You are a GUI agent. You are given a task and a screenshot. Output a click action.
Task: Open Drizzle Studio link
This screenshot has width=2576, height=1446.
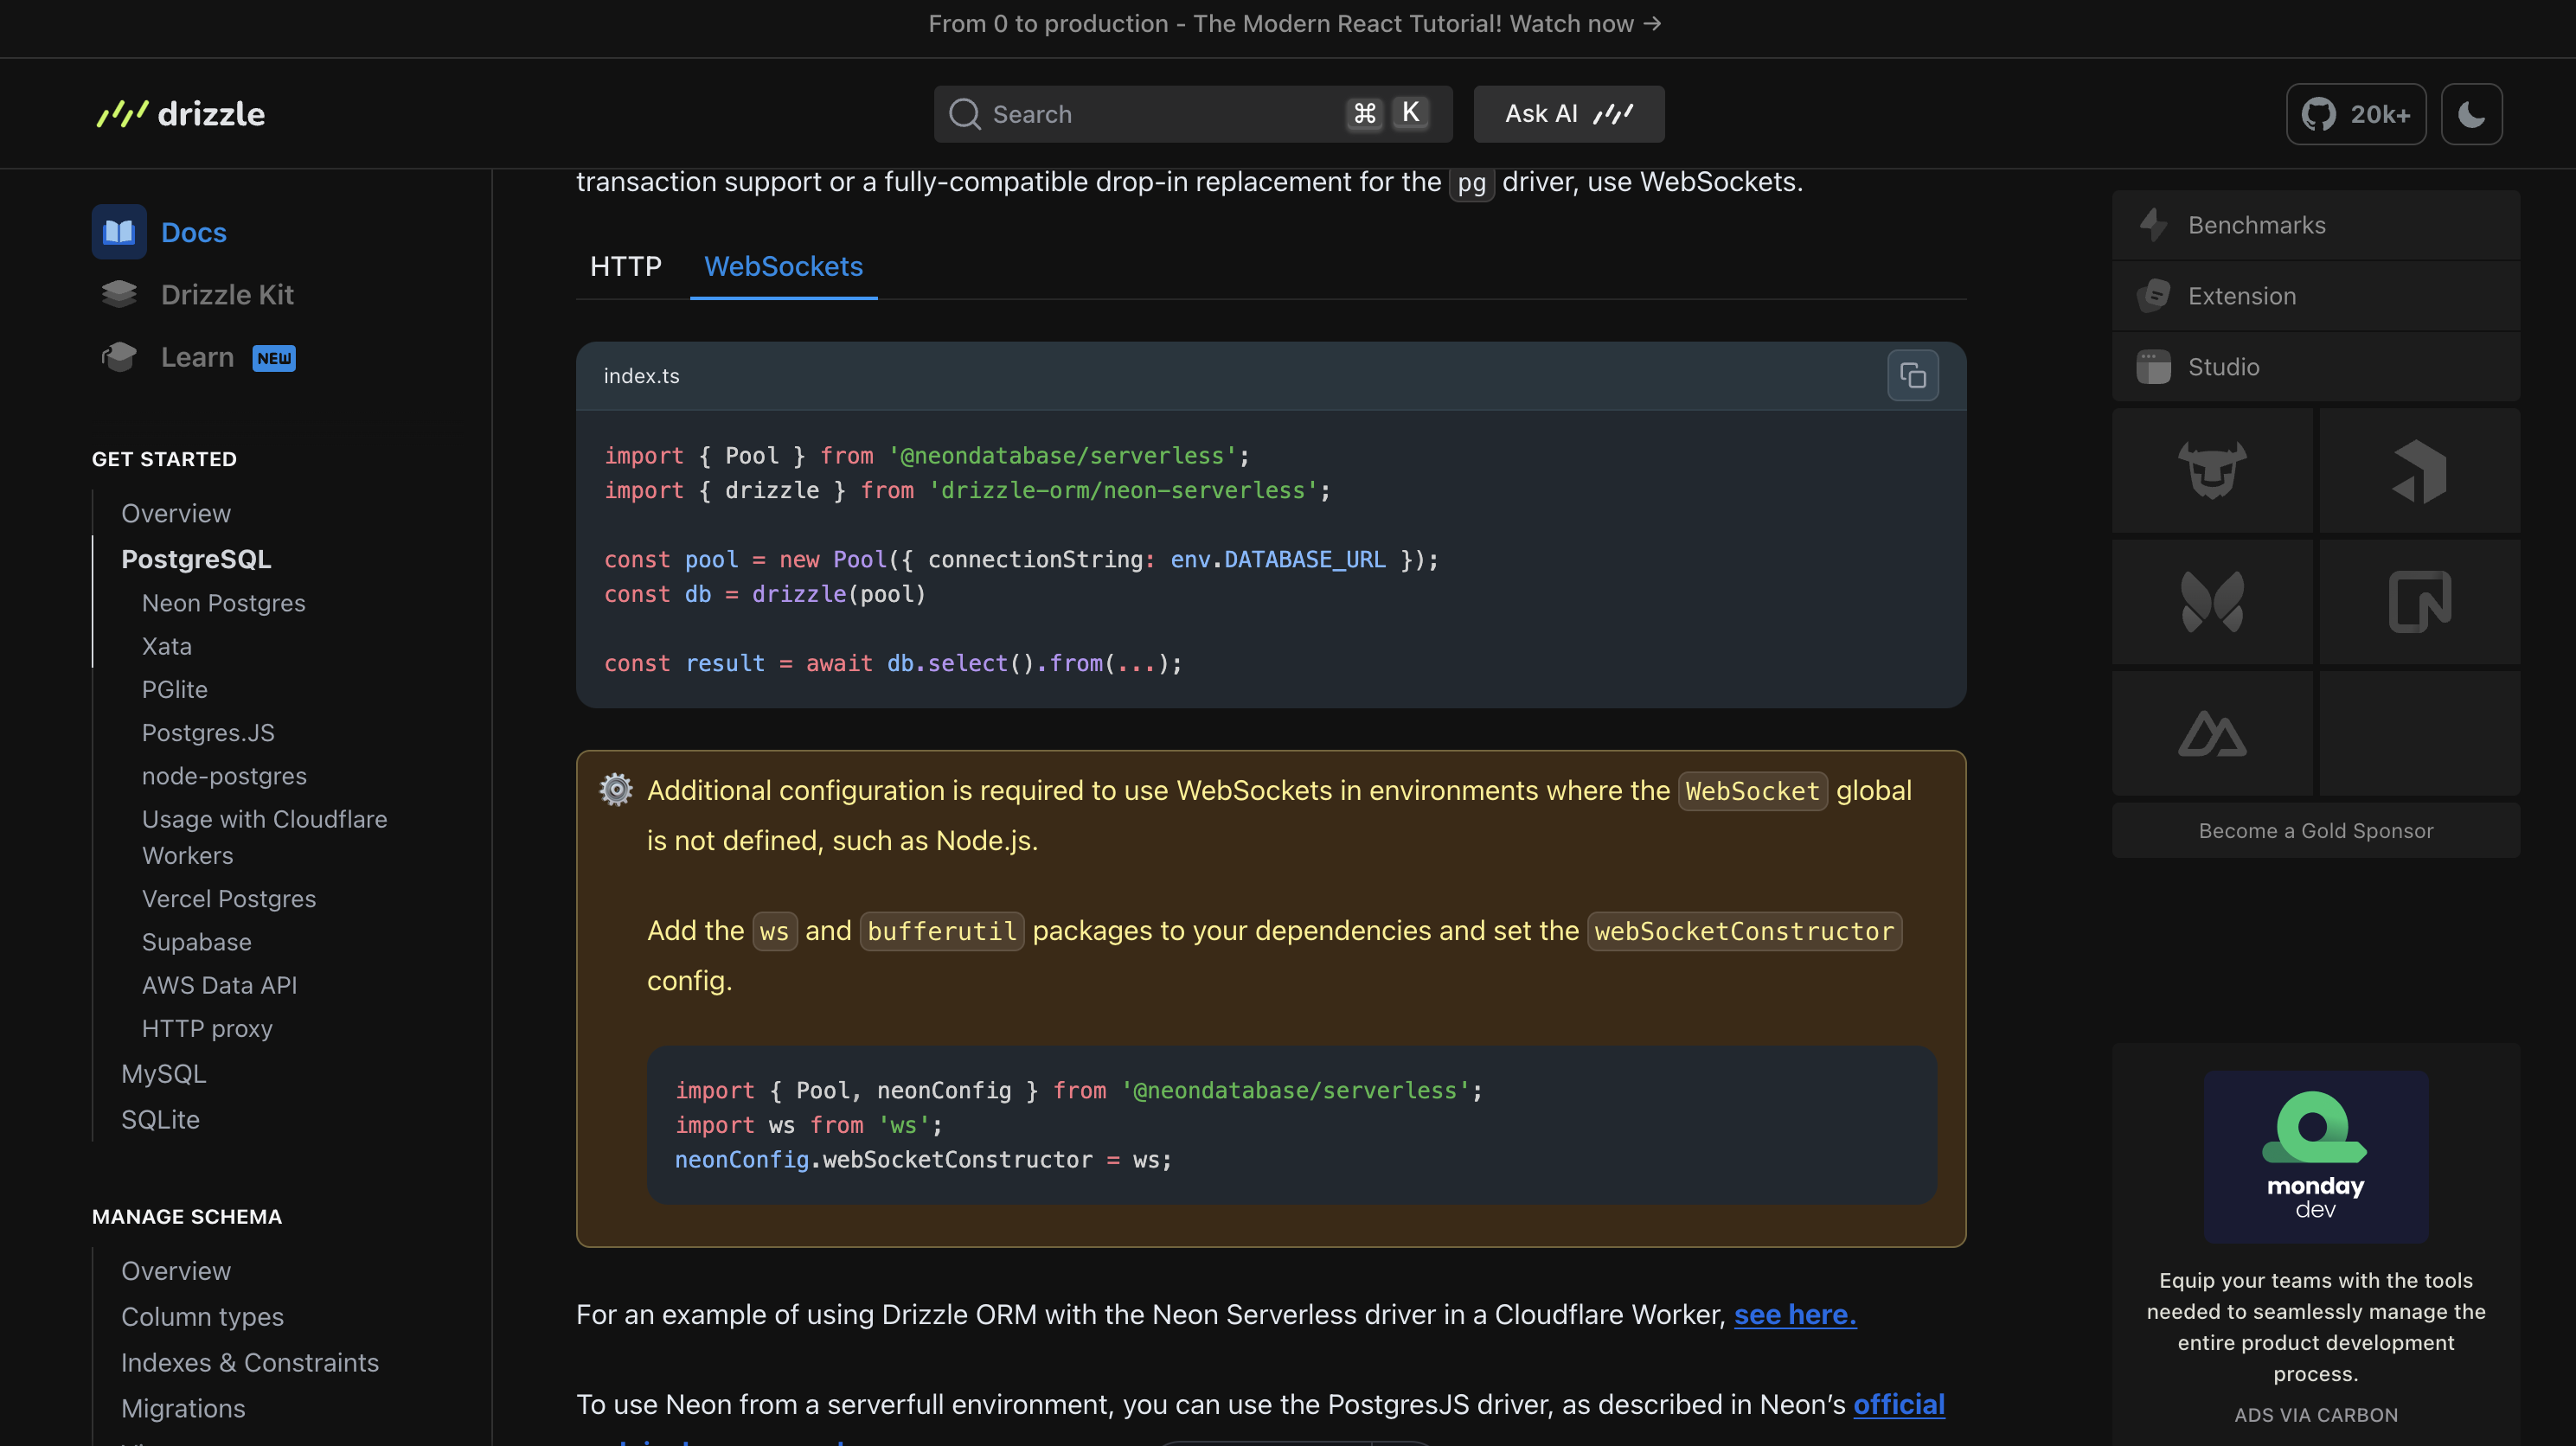click(x=2315, y=367)
